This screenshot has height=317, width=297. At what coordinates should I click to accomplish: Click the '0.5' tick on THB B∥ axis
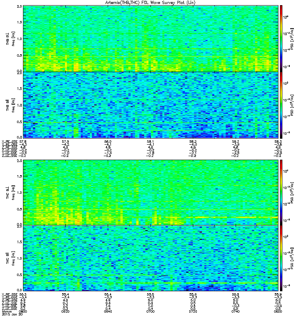point(19,122)
